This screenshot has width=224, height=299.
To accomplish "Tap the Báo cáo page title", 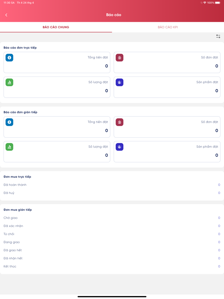I will point(114,15).
